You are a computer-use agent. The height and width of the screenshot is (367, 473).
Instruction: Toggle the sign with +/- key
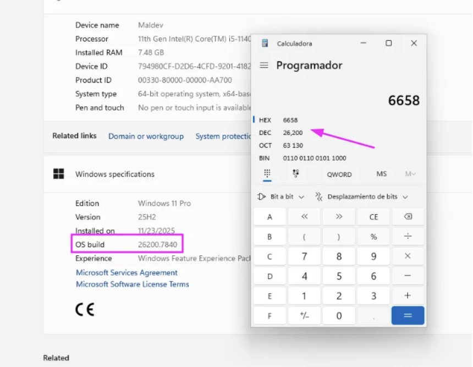point(304,315)
